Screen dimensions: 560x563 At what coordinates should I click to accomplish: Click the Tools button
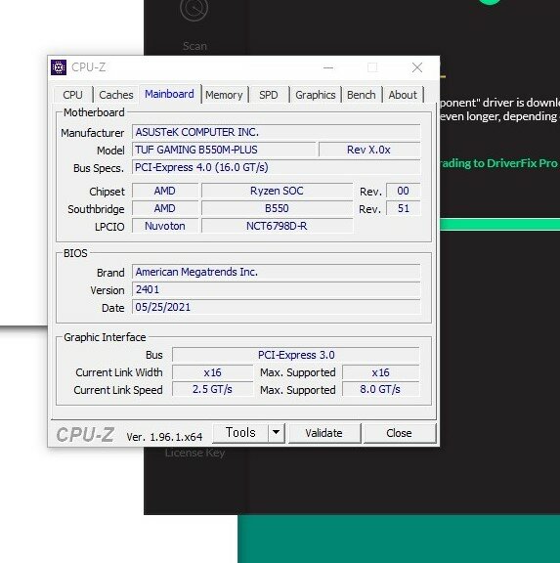[240, 433]
